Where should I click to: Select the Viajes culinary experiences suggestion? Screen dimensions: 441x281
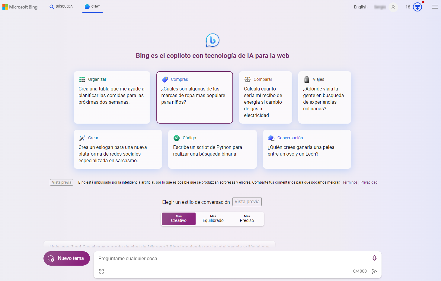point(325,97)
